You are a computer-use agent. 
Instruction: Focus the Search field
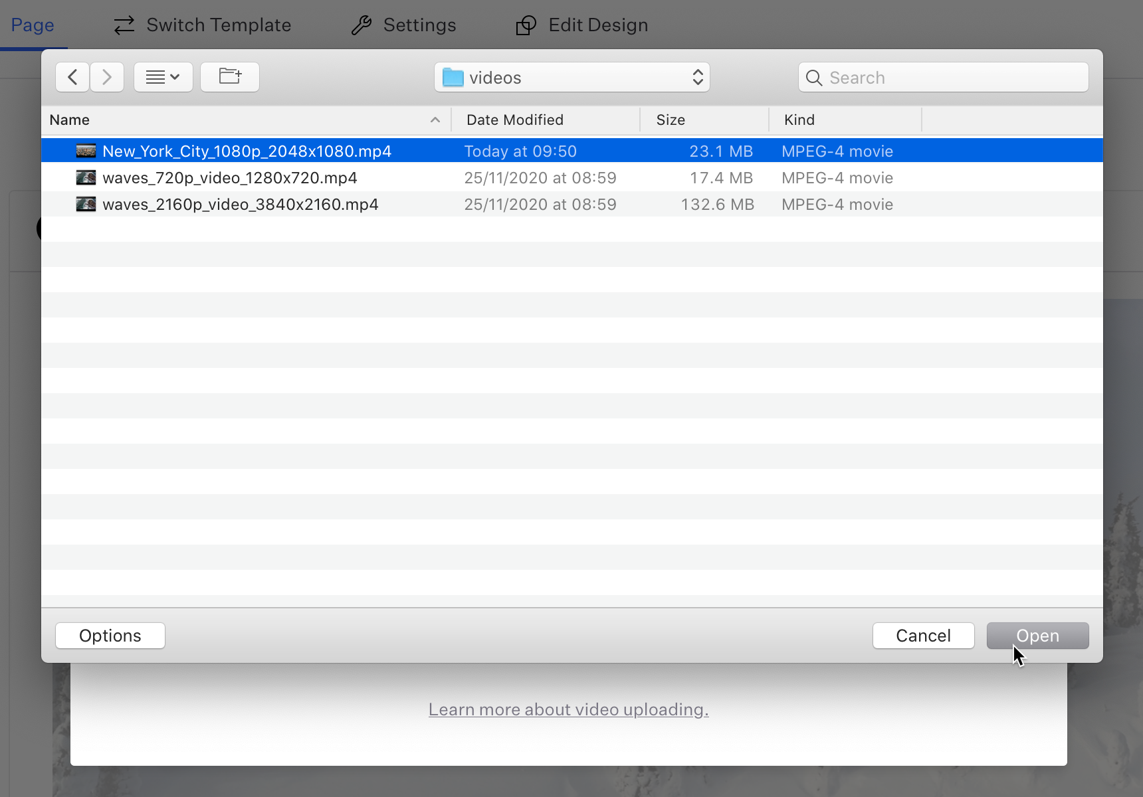[x=944, y=77]
